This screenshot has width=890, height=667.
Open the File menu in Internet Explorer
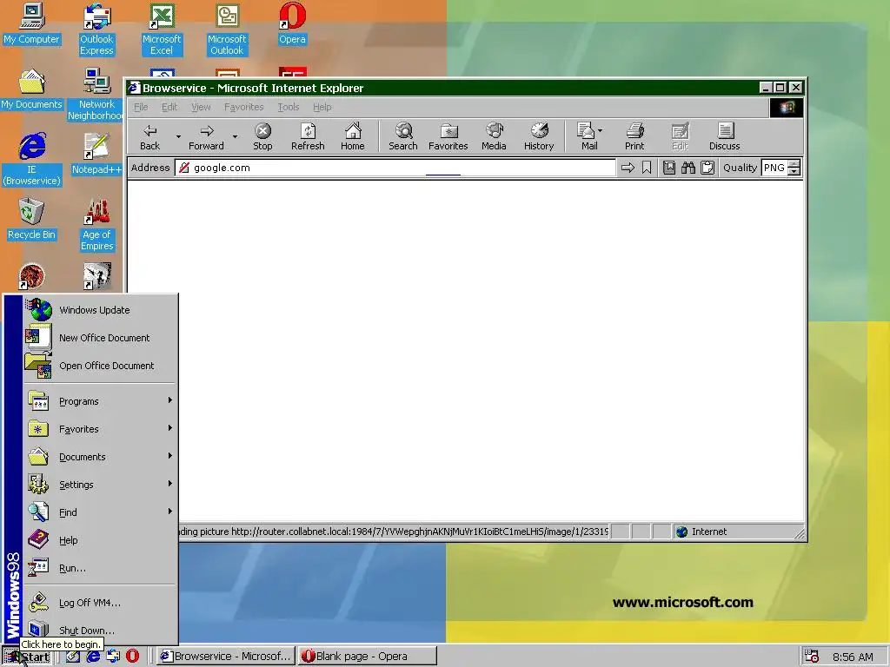[140, 107]
